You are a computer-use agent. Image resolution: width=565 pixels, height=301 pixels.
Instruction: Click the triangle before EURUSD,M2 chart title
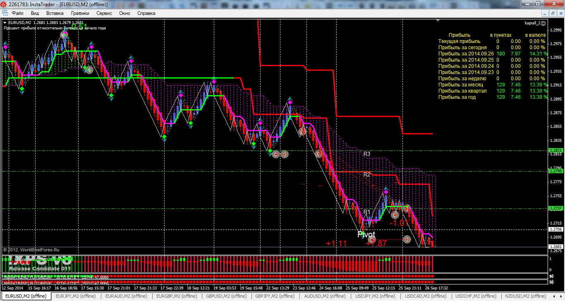(x=5, y=23)
